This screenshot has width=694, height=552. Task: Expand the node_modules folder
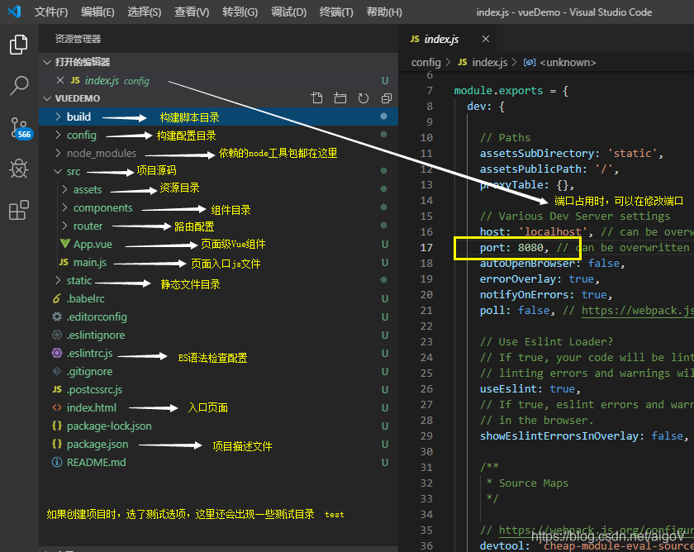[x=58, y=153]
